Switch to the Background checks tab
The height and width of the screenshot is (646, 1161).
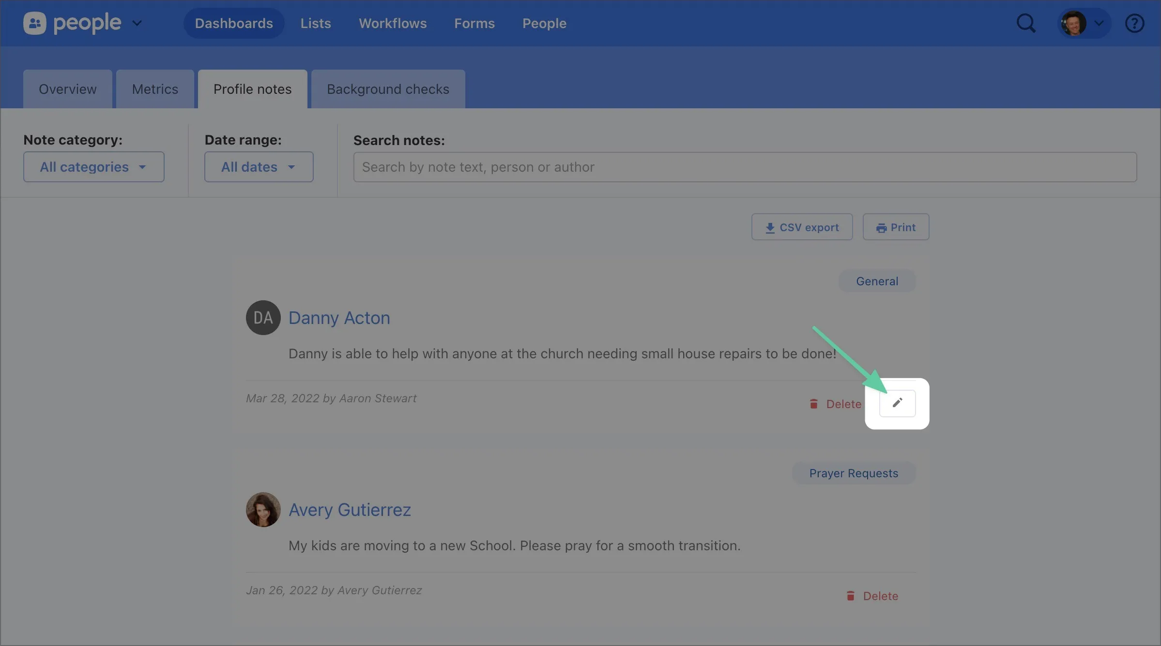pyautogui.click(x=388, y=89)
